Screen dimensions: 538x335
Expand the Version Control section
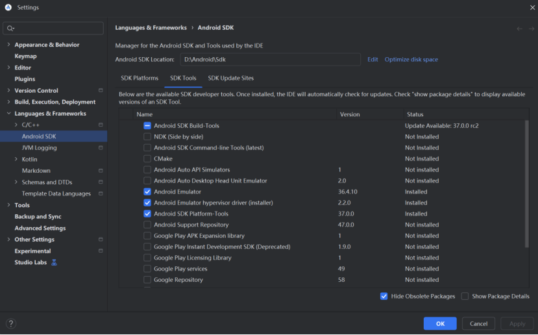(x=8, y=90)
